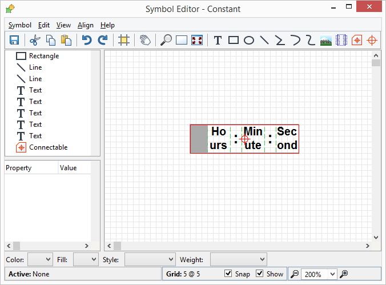Click the zoom to fit icon
This screenshot has width=386, height=285.
[197, 40]
